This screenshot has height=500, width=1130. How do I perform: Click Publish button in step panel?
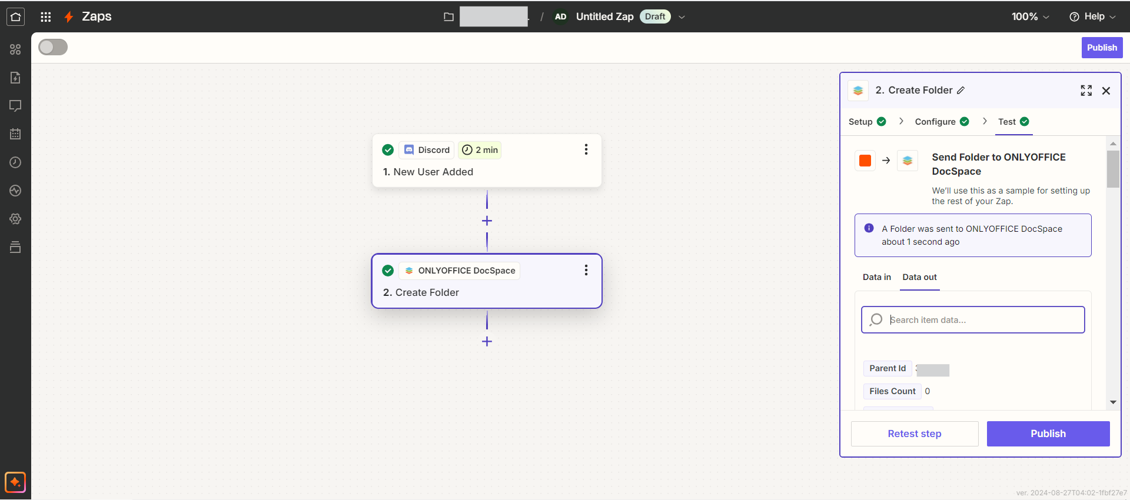point(1048,434)
